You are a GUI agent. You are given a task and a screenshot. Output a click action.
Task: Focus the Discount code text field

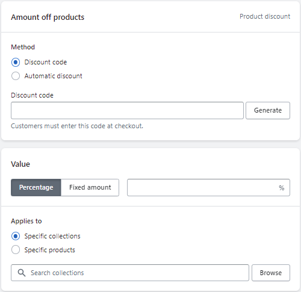tap(127, 110)
